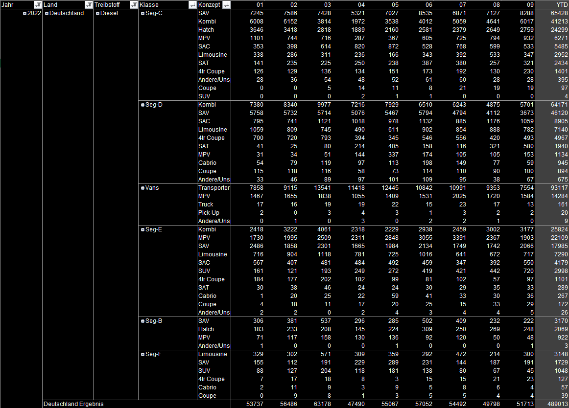569x408 pixels.
Task: Select the month 05 column header
Action: coord(395,5)
